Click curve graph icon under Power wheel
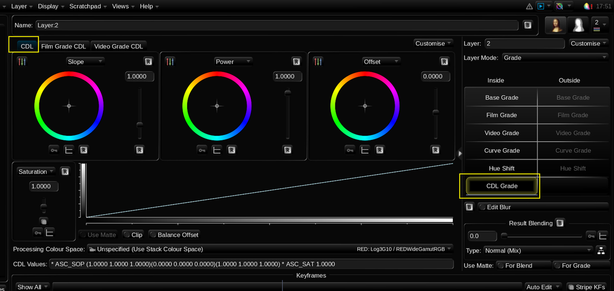614x291 pixels. tap(217, 150)
